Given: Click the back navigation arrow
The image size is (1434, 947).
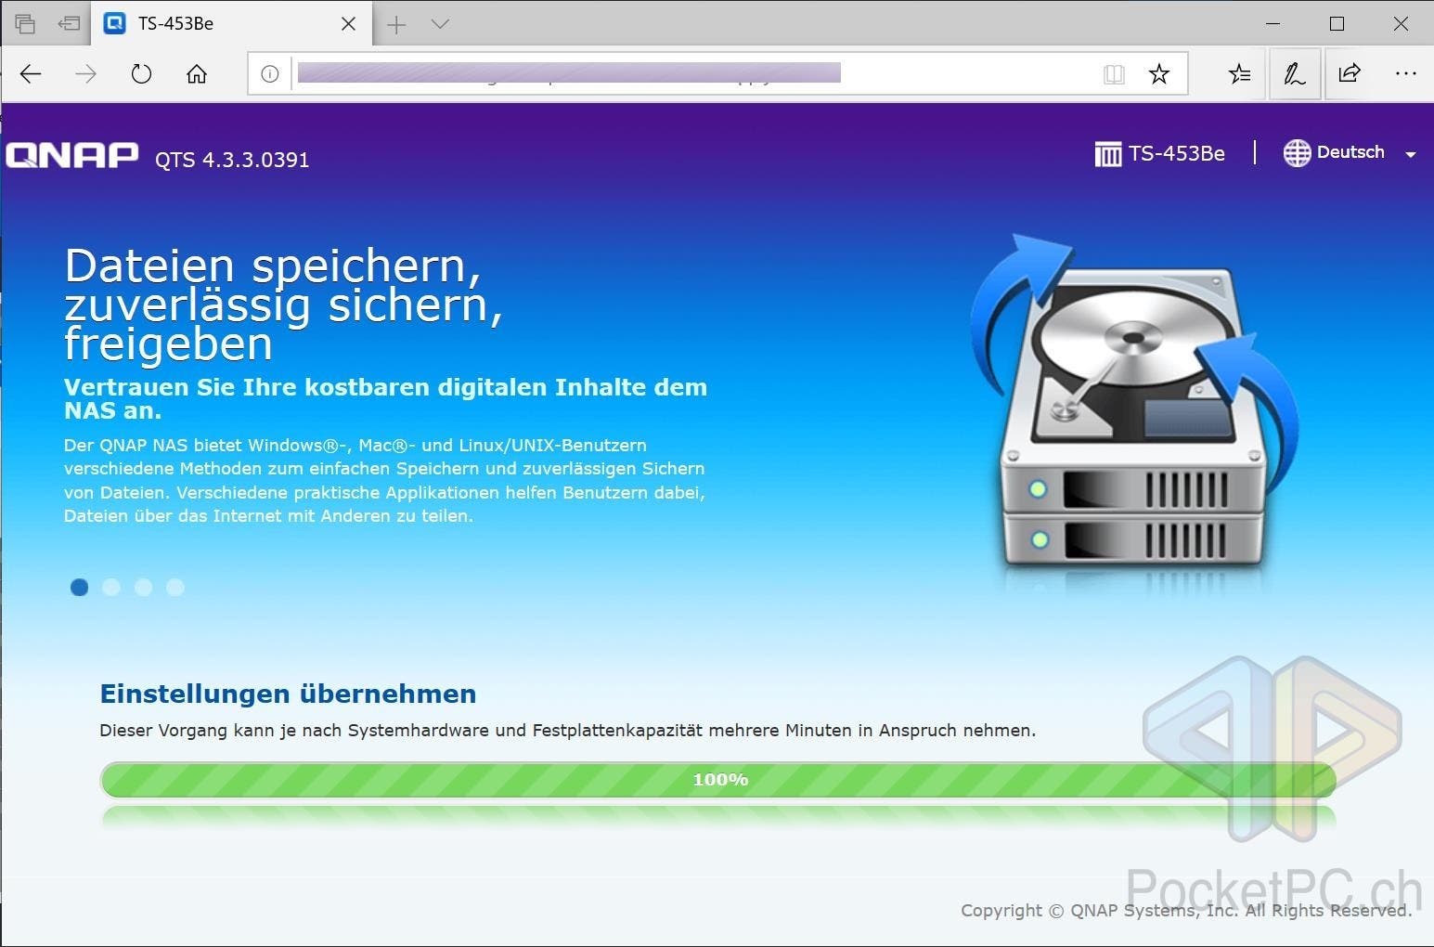Looking at the screenshot, I should 31,74.
